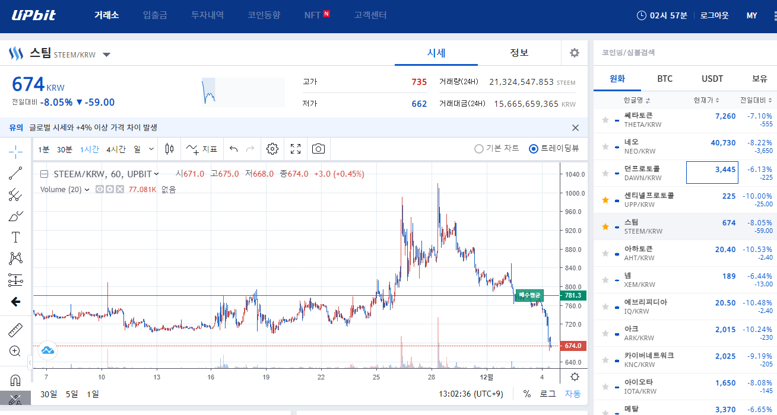Sort coin list by 한글명

point(637,100)
